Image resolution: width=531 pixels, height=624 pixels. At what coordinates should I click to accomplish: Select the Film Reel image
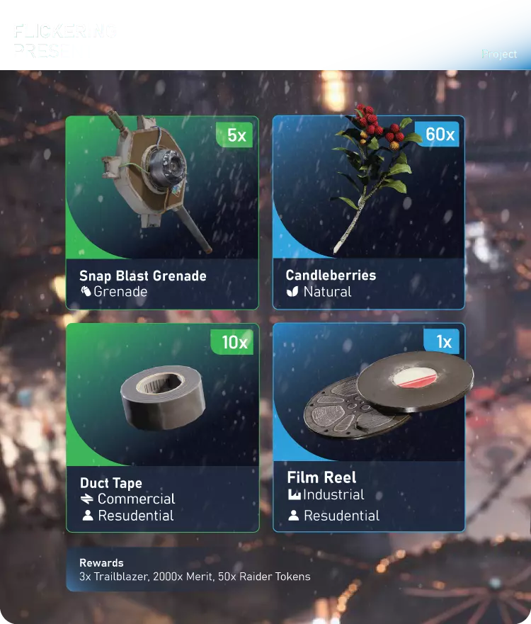(389, 395)
